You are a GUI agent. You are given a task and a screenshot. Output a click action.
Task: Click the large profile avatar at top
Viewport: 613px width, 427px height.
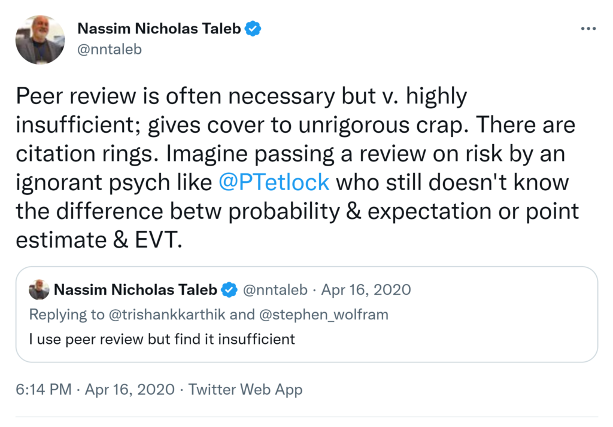coord(40,40)
